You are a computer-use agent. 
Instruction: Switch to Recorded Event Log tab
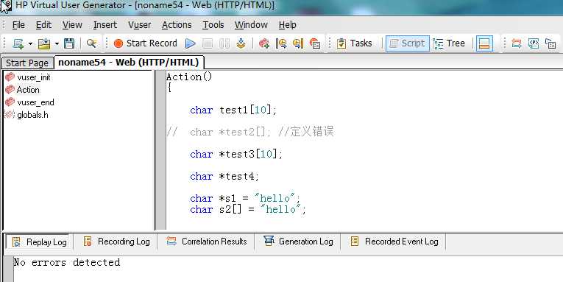(394, 242)
